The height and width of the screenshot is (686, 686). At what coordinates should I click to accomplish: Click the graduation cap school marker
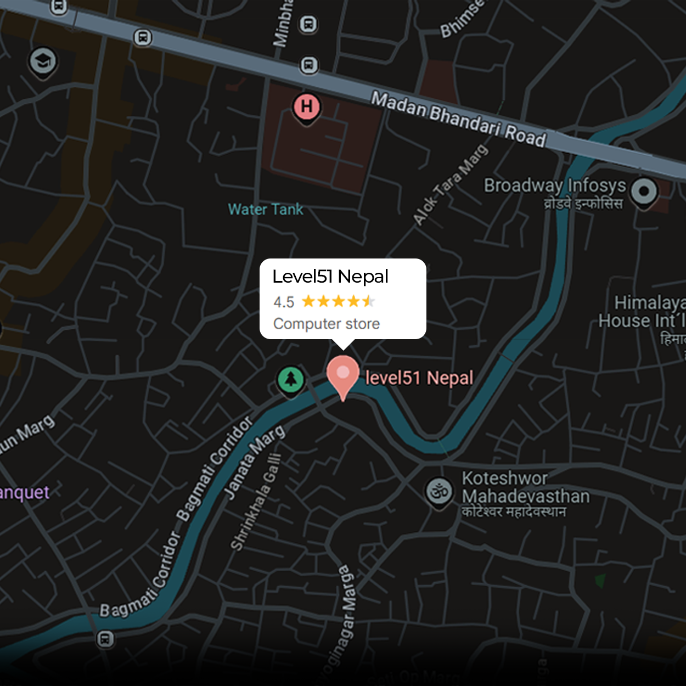[x=43, y=61]
